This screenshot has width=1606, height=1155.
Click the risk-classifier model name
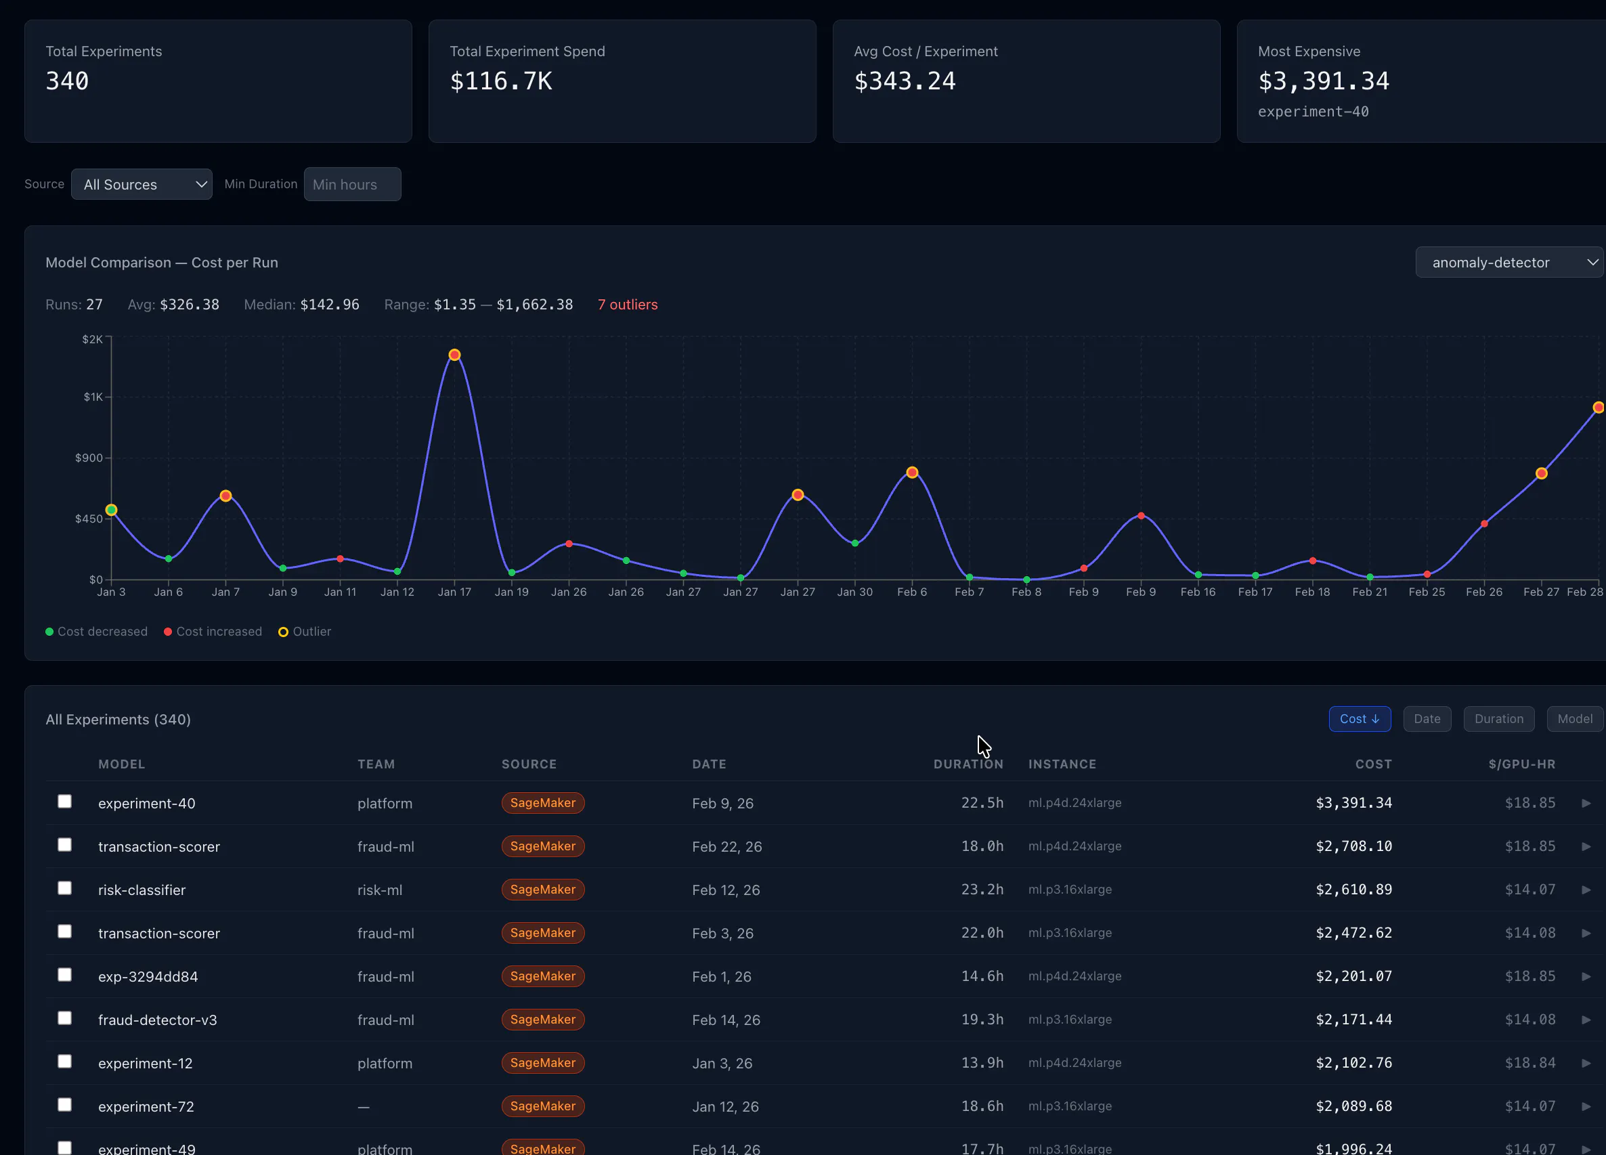(x=142, y=890)
